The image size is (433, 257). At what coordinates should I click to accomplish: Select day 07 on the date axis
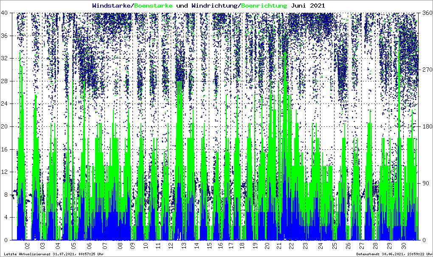pyautogui.click(x=105, y=246)
